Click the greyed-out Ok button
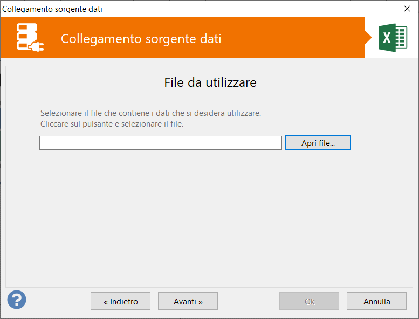The height and width of the screenshot is (319, 419). (x=309, y=301)
